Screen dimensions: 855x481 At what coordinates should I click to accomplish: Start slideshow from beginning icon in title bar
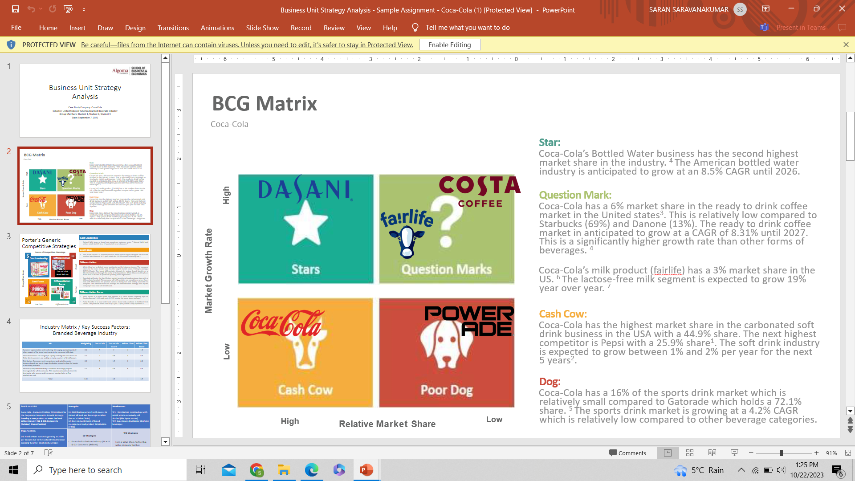point(68,9)
